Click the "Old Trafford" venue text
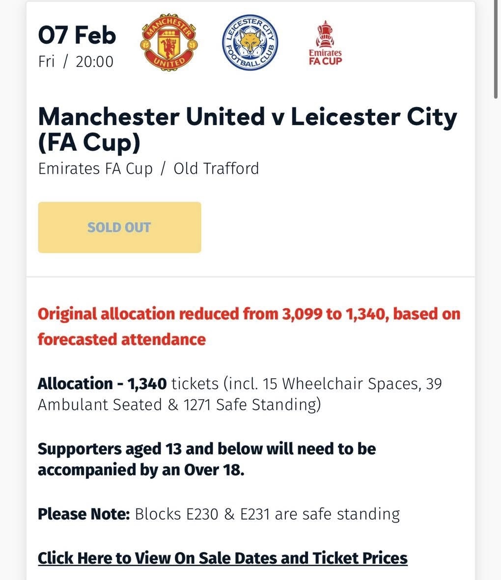Screen dimensions: 501x580 pos(216,169)
